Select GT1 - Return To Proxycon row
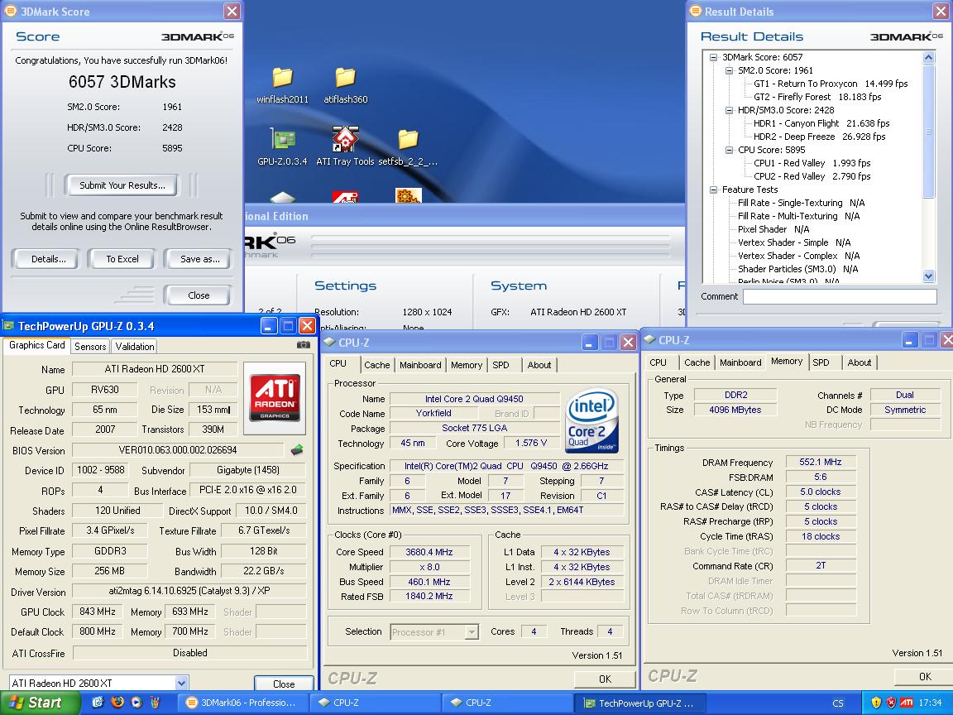 [831, 84]
